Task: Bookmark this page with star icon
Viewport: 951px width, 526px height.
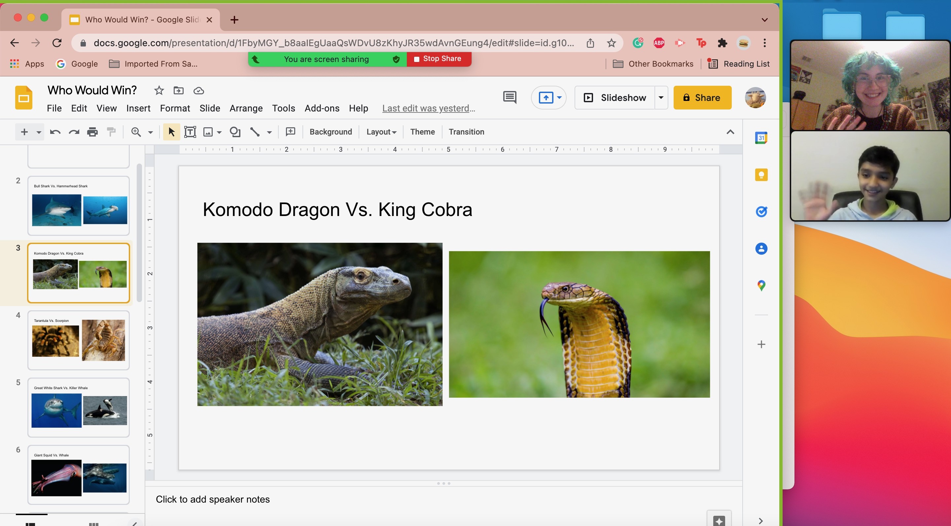Action: point(611,43)
